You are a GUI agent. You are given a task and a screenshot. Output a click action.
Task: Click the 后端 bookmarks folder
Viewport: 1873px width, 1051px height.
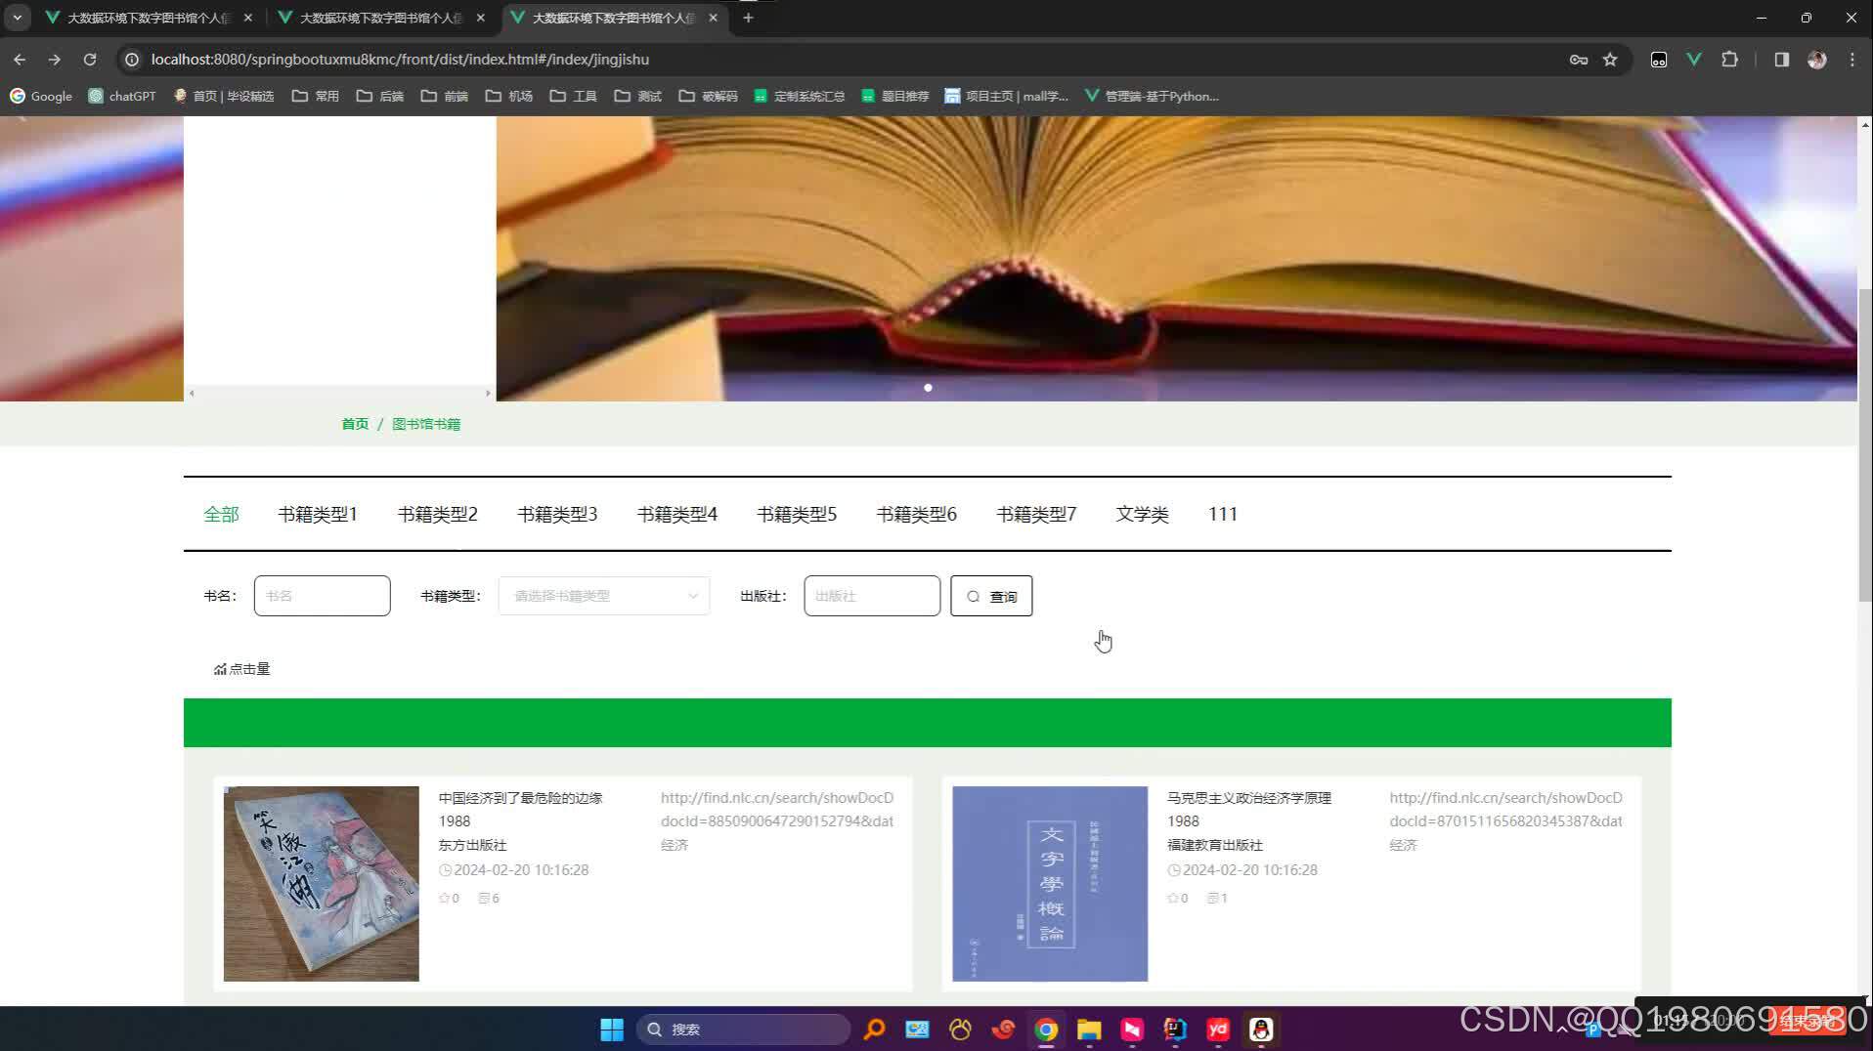tap(381, 96)
